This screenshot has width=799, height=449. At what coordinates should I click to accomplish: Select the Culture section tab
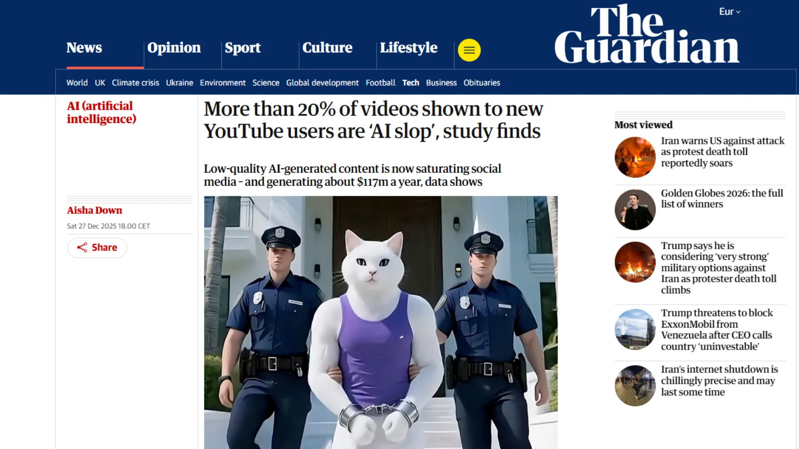pyautogui.click(x=327, y=48)
